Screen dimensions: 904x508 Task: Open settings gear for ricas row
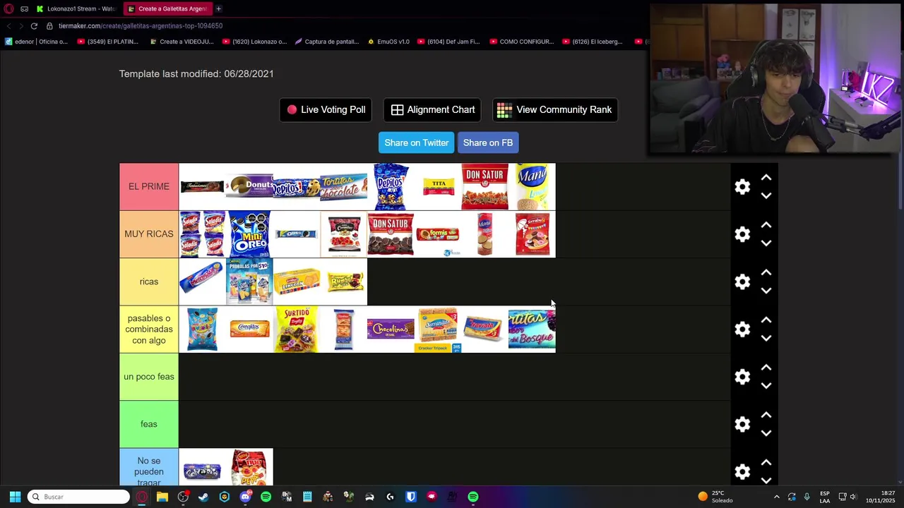click(x=742, y=282)
